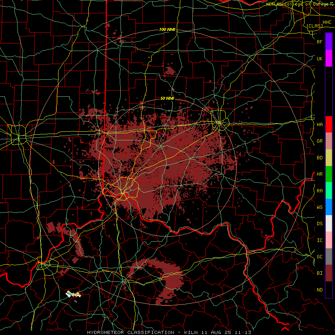Click the yellow BD legend swatch
Viewport: 335px width, 335px height.
(329, 158)
